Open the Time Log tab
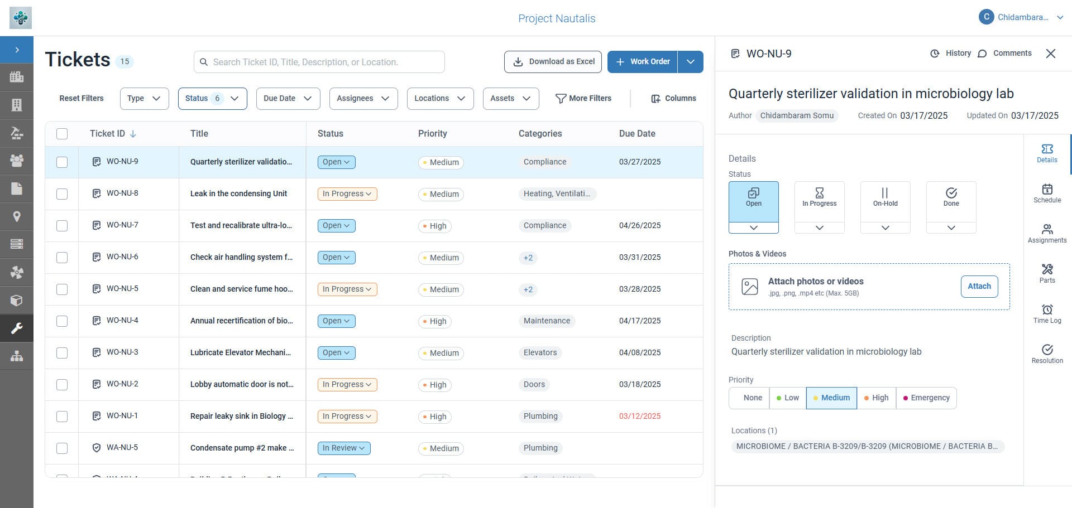 (1047, 314)
